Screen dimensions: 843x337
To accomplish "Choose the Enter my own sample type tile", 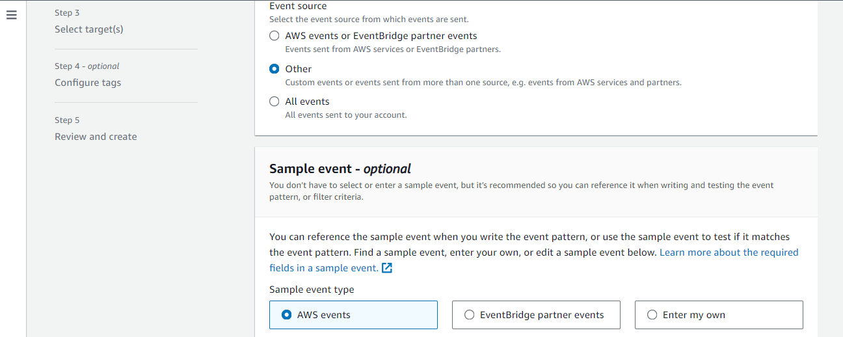I will coord(719,315).
